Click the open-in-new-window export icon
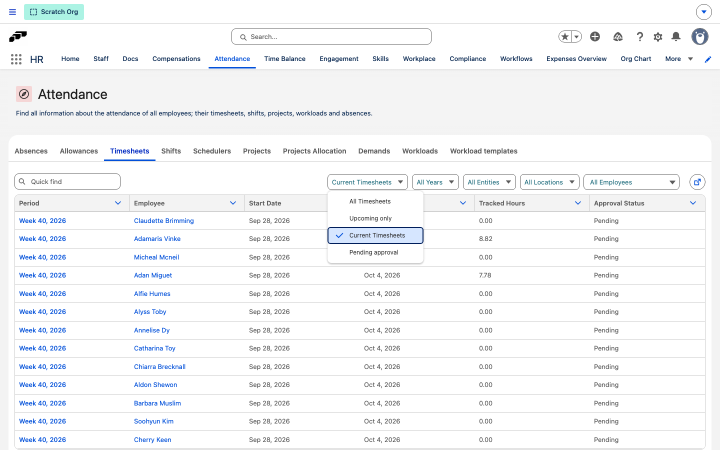 click(x=697, y=182)
